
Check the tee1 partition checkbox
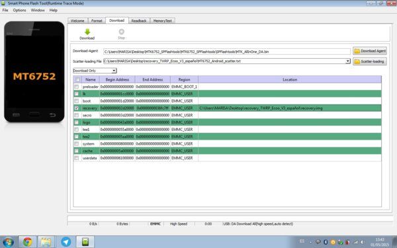tap(77, 130)
